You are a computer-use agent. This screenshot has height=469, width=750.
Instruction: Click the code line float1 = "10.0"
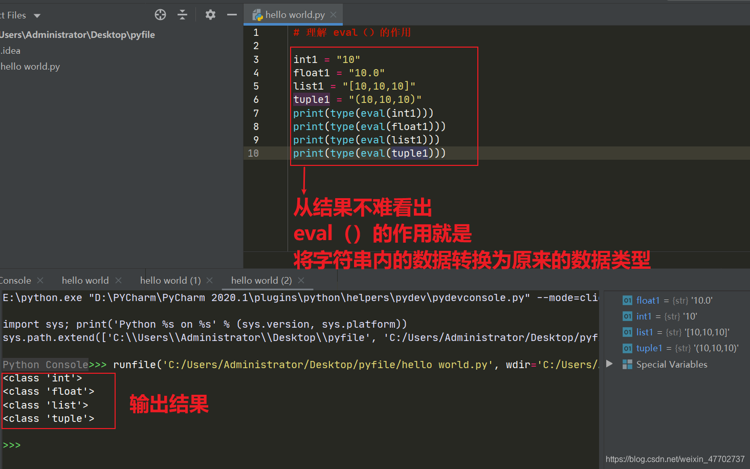[x=339, y=73]
